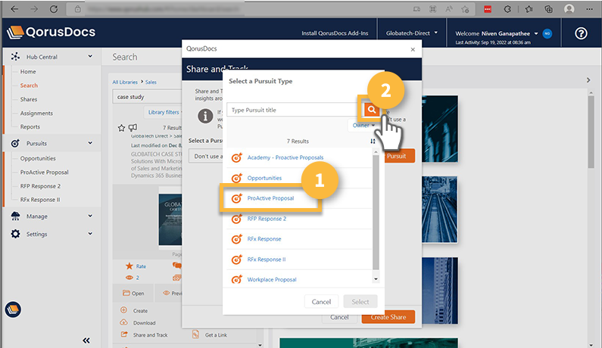Click the Download action
This screenshot has width=602, height=348.
[x=138, y=323]
